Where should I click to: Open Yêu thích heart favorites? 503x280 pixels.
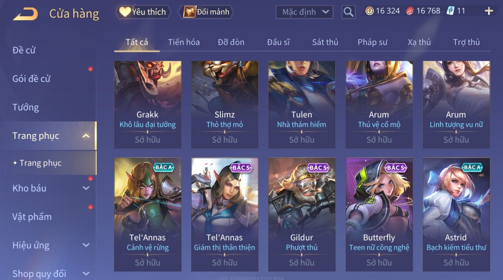[x=143, y=12]
